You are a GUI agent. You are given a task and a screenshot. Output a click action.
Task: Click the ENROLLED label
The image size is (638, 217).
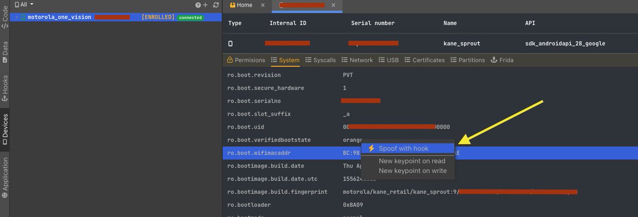point(158,18)
